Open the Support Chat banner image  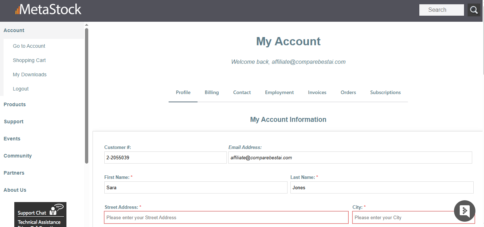[40, 215]
